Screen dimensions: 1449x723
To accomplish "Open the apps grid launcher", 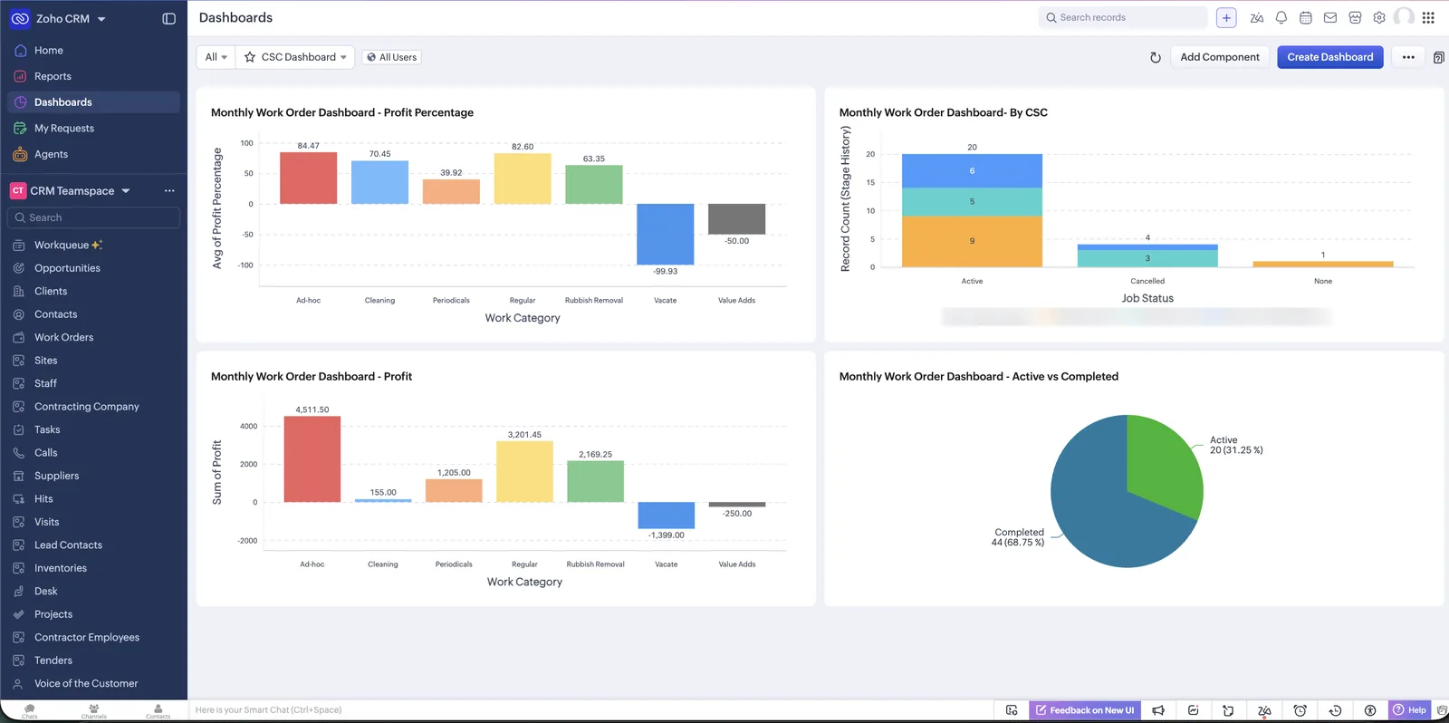I will (x=1428, y=17).
